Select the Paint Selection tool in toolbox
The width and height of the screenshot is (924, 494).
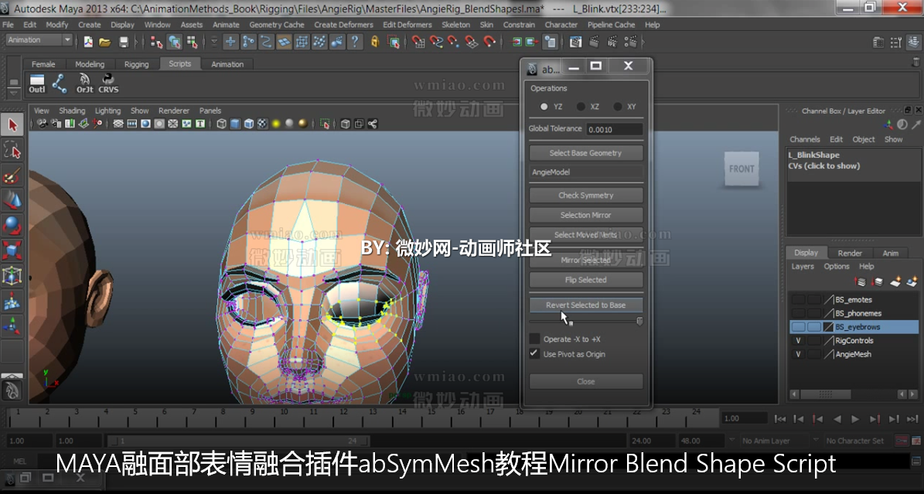tap(12, 175)
